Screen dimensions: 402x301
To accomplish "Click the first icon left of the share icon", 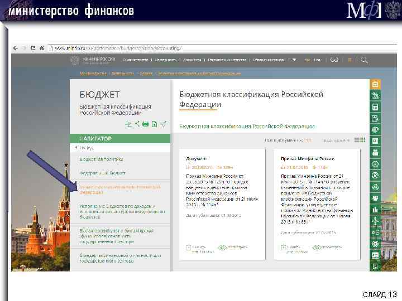I will (x=129, y=124).
